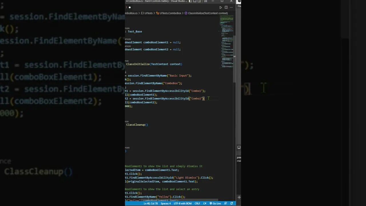Viewport: 366px width, 206px height.
Task: Click the "Basic Input" string in code
Action: click(179, 76)
